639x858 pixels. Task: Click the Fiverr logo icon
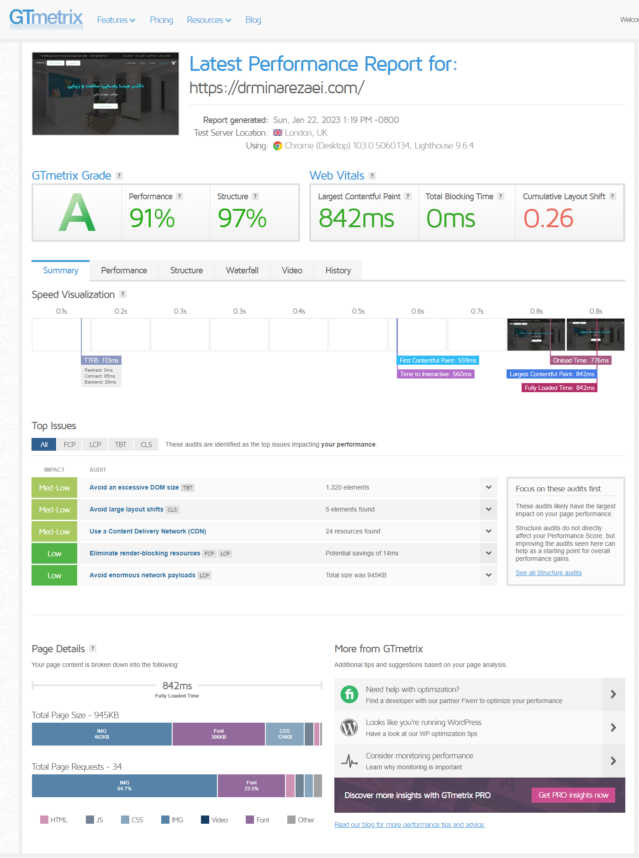(x=349, y=694)
